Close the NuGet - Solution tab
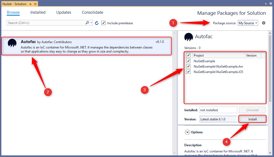This screenshot has height=157, width=274. pos(35,4)
